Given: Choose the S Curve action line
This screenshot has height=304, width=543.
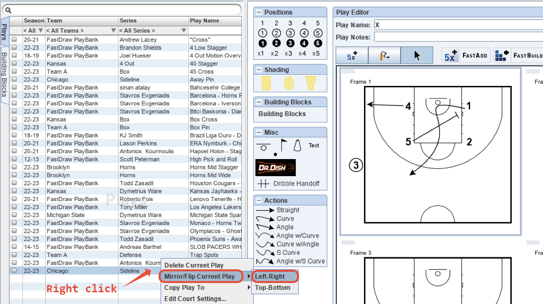Looking at the screenshot, I should [x=278, y=253].
